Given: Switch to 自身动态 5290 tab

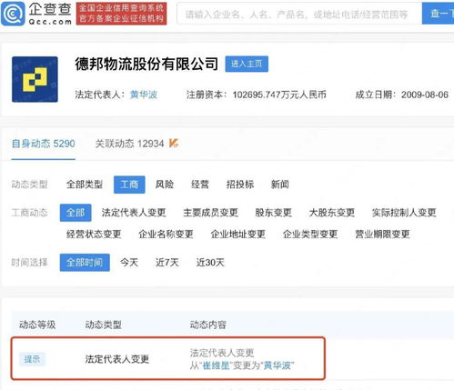Looking at the screenshot, I should point(43,144).
